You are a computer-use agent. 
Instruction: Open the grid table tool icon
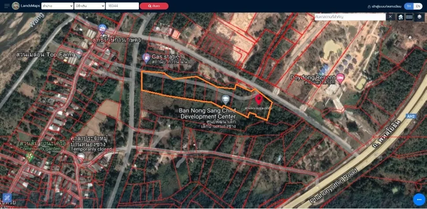pos(409,17)
